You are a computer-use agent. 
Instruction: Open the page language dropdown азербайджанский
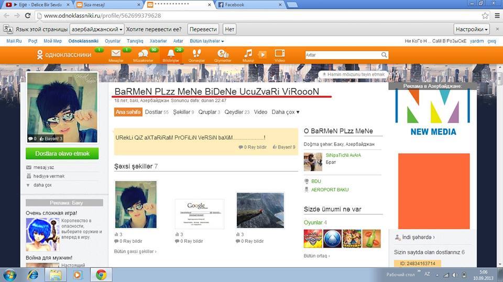pyautogui.click(x=97, y=29)
